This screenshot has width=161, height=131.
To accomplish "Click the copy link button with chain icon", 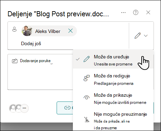I will pos(65,108).
